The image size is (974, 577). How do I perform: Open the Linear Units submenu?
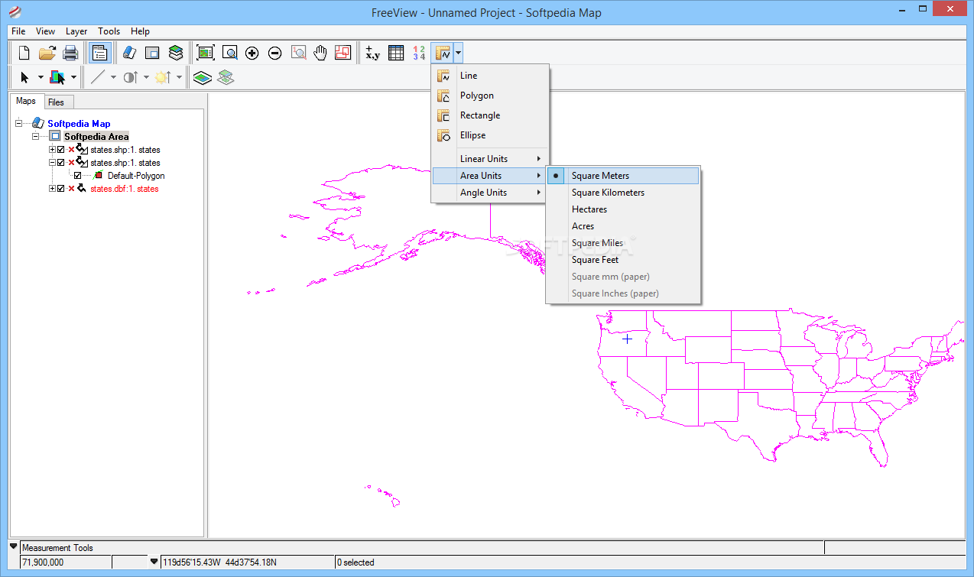click(490, 159)
